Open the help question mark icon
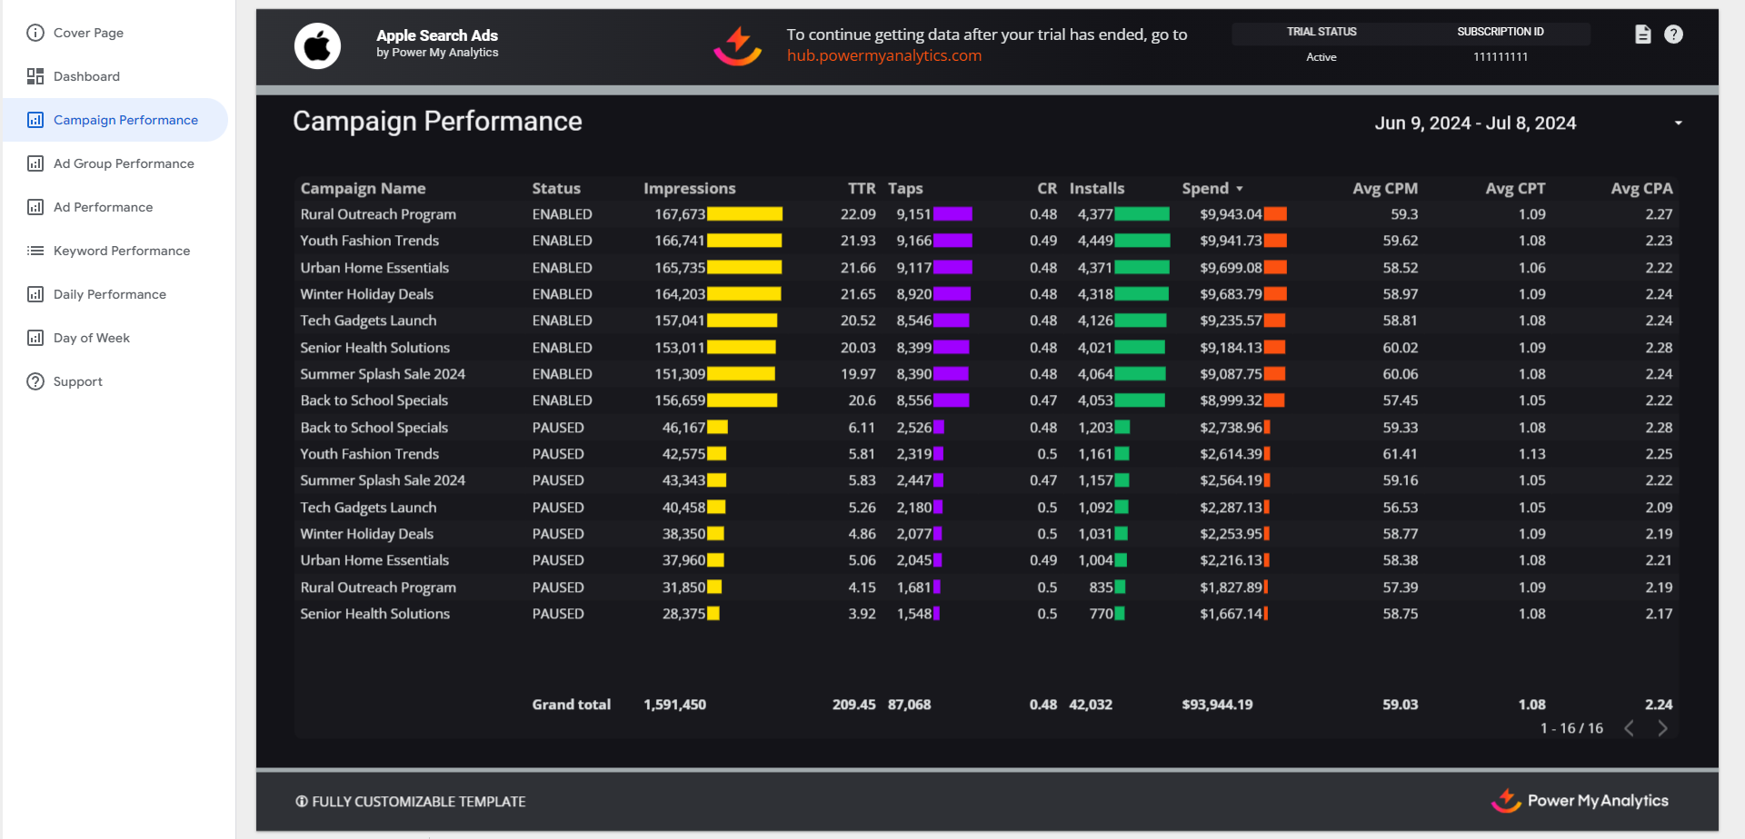1745x839 pixels. [1675, 34]
